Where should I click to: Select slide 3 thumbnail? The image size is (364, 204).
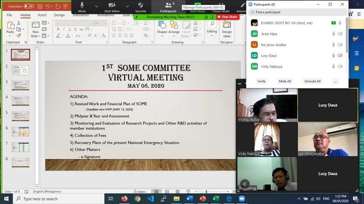coord(20,85)
